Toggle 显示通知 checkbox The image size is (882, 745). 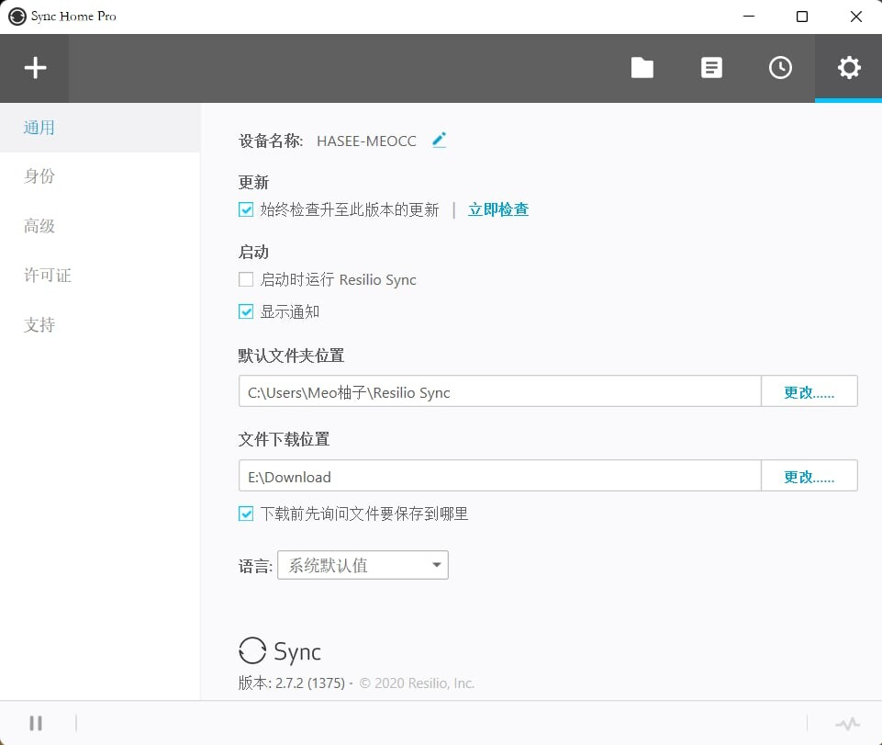pos(246,311)
